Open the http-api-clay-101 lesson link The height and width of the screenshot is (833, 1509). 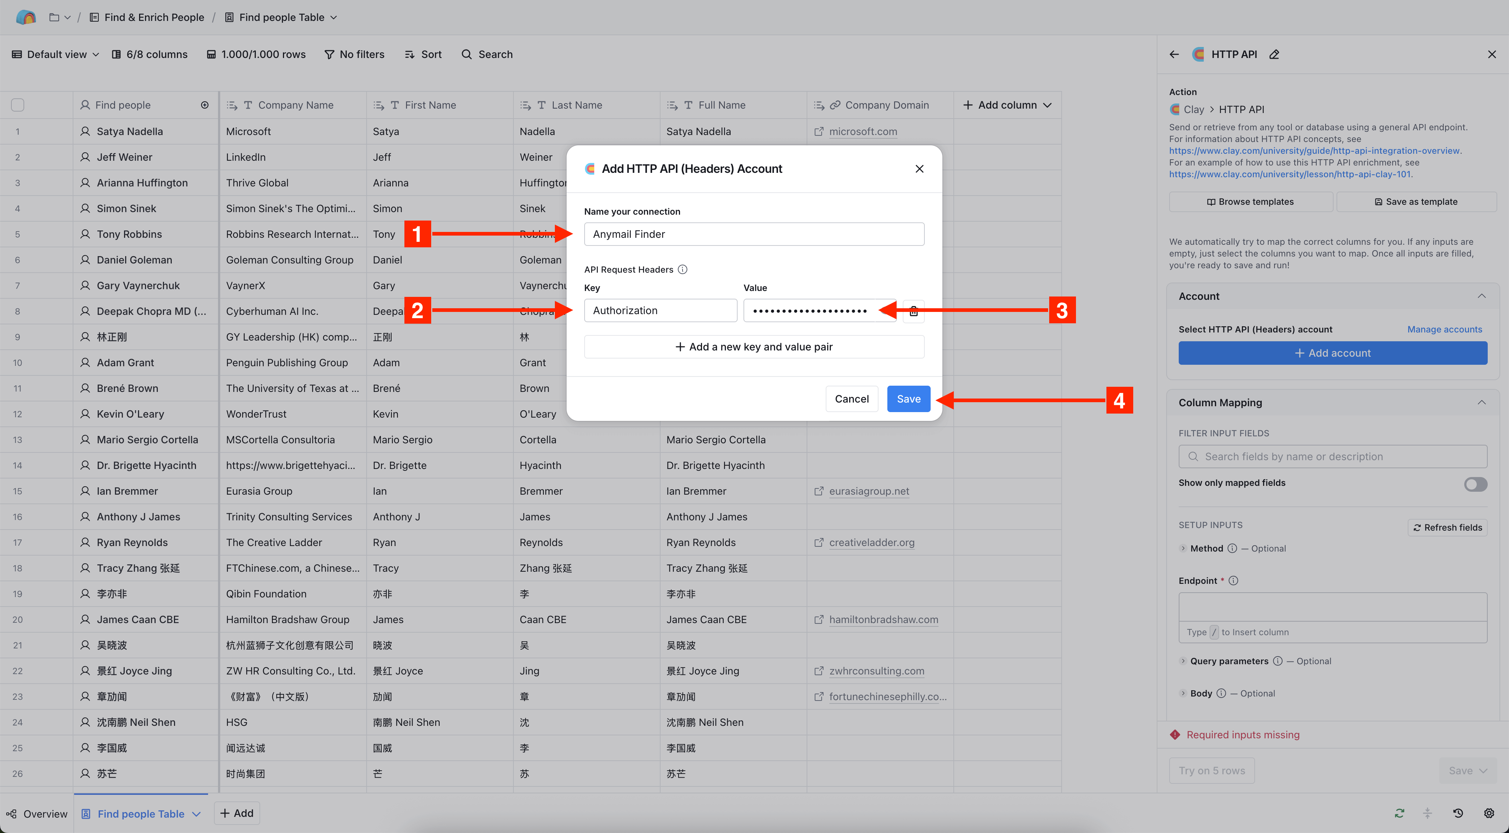(x=1289, y=174)
